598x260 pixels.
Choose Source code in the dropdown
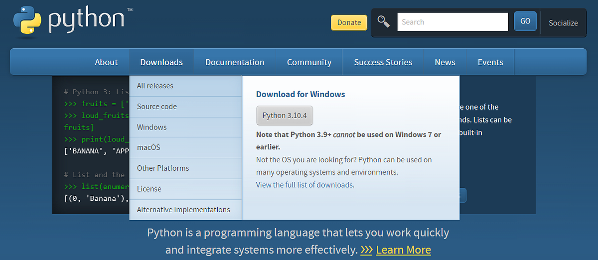(156, 107)
